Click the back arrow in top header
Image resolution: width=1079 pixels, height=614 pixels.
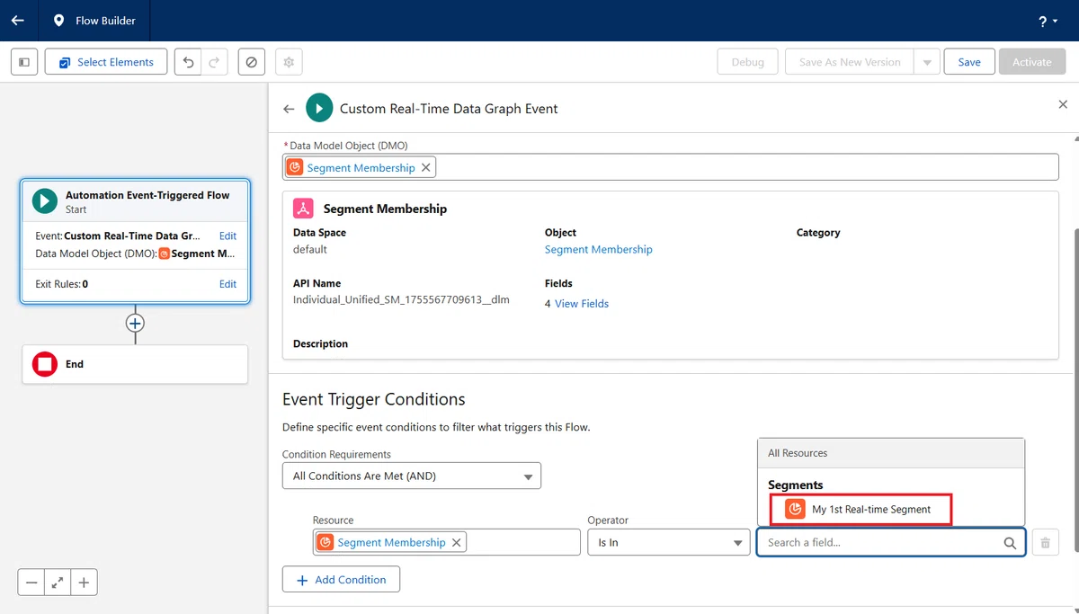click(17, 20)
